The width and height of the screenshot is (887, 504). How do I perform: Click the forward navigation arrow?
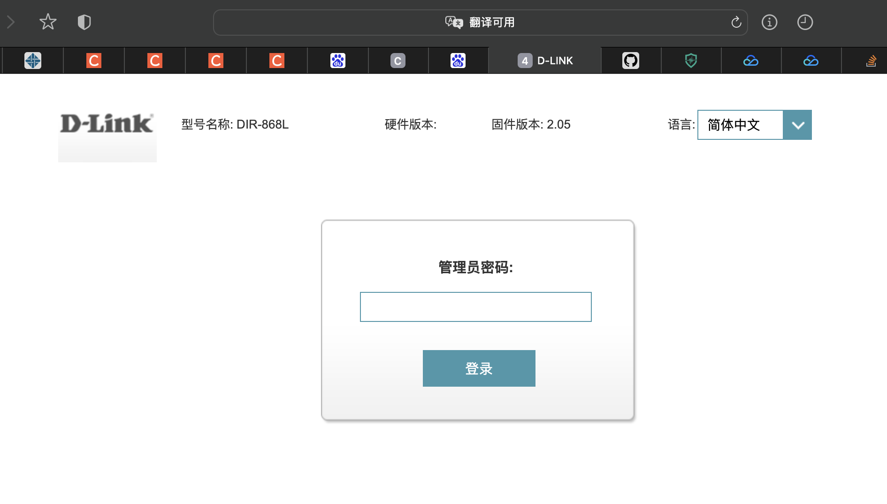[x=11, y=22]
